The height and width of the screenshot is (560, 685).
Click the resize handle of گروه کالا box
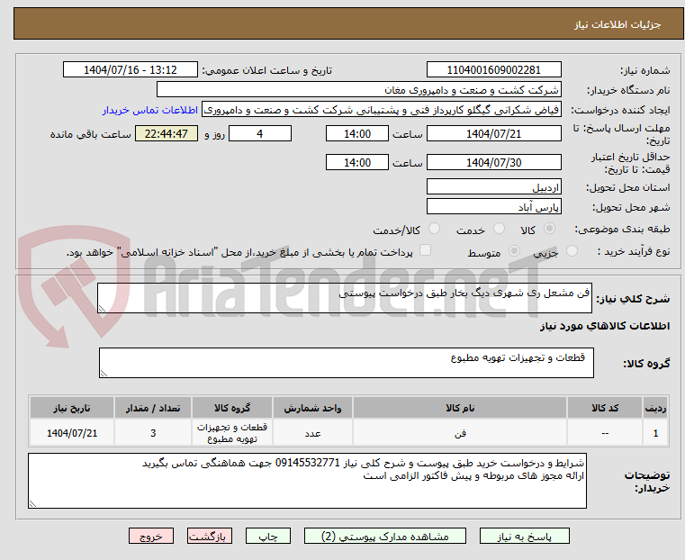[x=104, y=373]
